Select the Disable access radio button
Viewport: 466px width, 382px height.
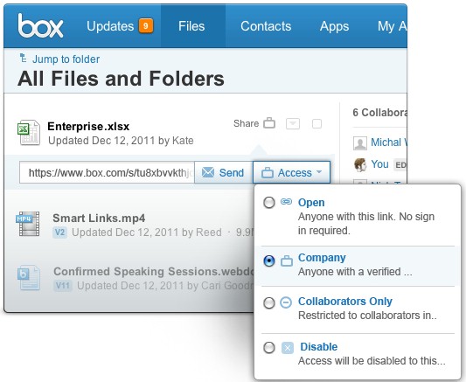269,348
